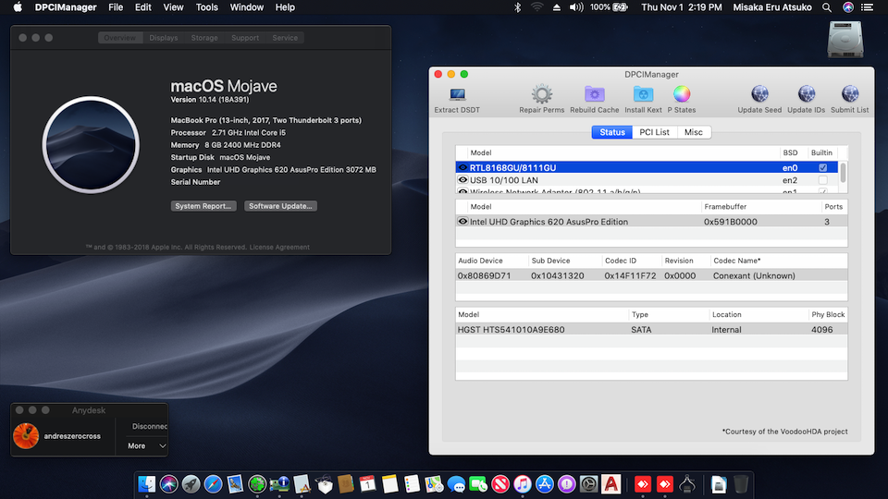Open Service tab in About This Mac
Screen dimensions: 888x499
(x=285, y=38)
